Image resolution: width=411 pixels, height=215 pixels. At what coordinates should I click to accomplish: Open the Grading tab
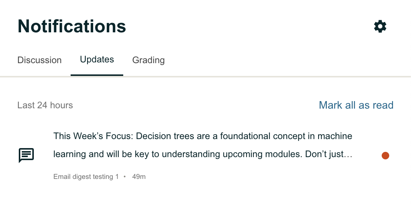point(148,60)
